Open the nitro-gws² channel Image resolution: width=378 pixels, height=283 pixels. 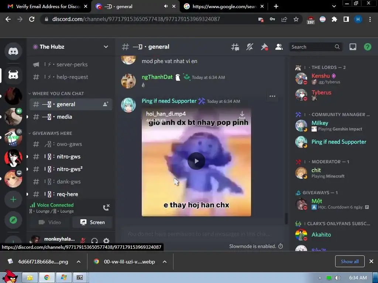pos(71,169)
